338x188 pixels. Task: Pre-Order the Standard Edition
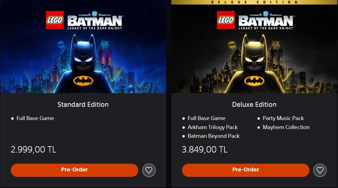coord(75,170)
